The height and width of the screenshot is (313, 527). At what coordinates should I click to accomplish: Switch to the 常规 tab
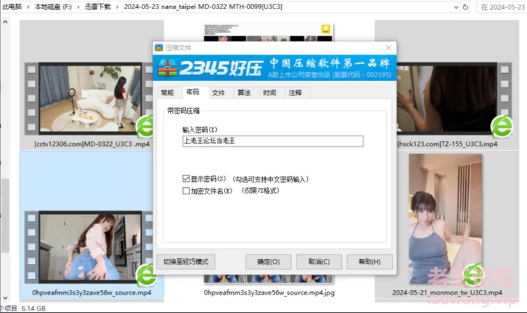[167, 93]
